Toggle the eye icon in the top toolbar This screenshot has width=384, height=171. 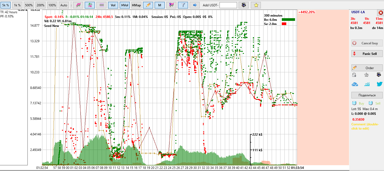tap(244, 5)
